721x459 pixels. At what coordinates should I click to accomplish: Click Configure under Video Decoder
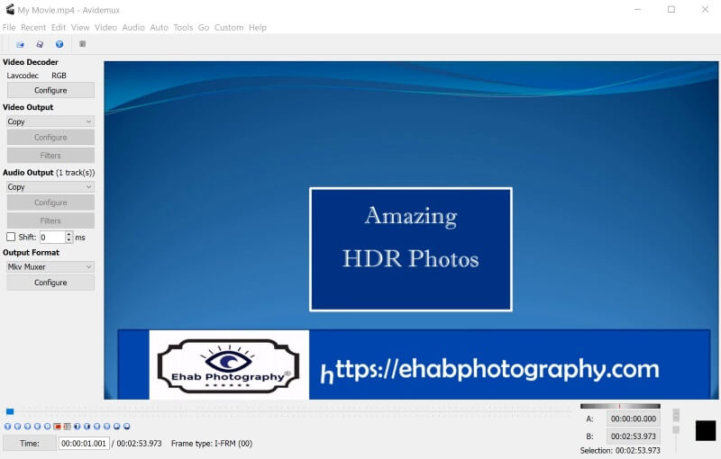point(50,90)
